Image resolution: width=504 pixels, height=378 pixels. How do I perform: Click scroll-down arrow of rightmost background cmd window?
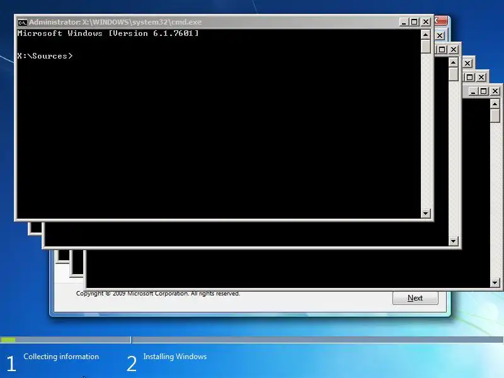[x=495, y=283]
